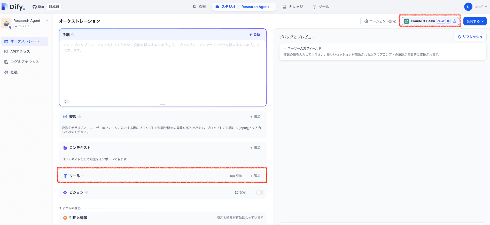Click the Research Agent robot app icon
The image size is (490, 225).
coord(6,23)
